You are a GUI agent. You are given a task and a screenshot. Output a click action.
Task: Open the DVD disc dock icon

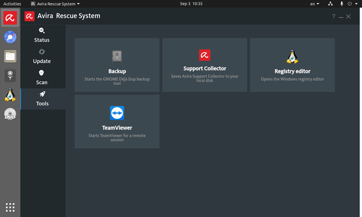[10, 114]
